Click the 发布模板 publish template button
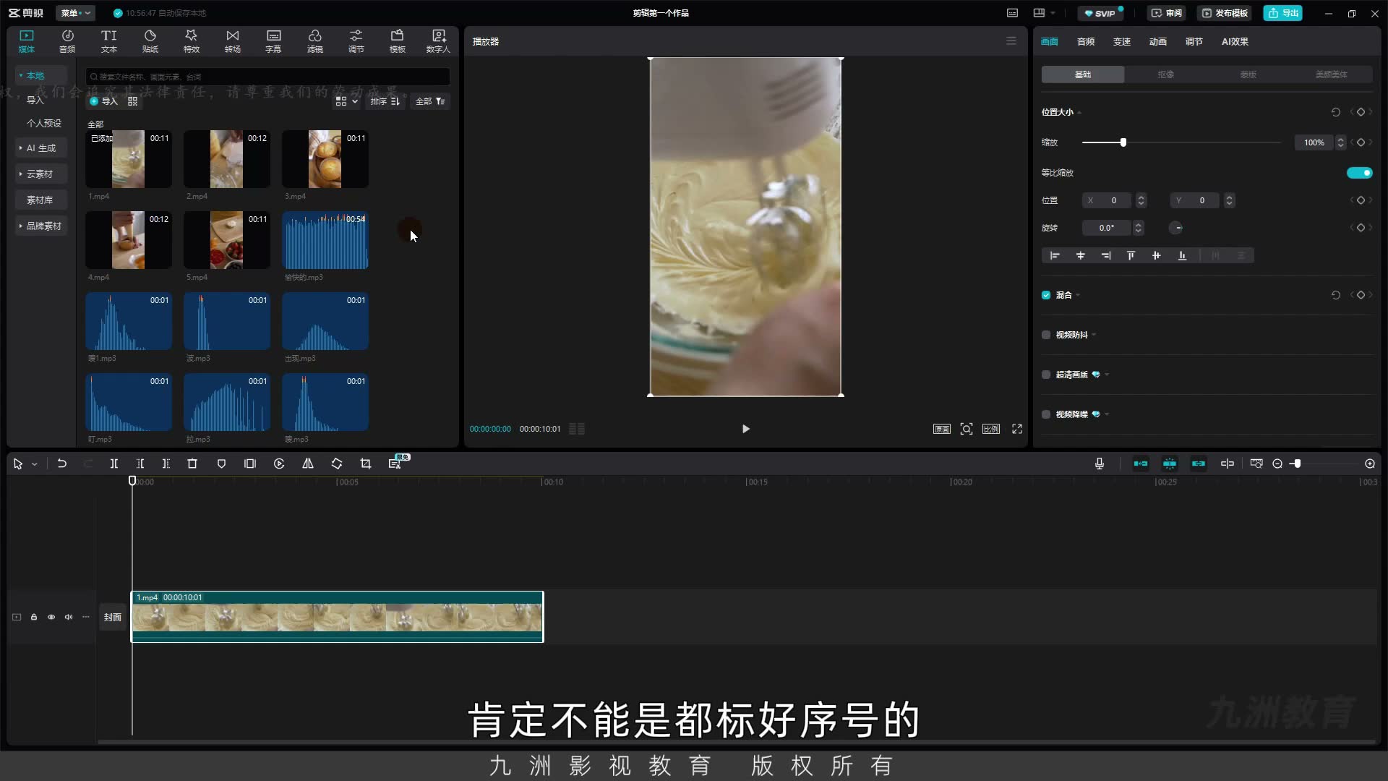This screenshot has height=781, width=1388. [1225, 13]
